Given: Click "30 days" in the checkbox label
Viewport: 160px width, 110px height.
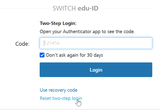Looking at the screenshot, I should pos(95,55).
